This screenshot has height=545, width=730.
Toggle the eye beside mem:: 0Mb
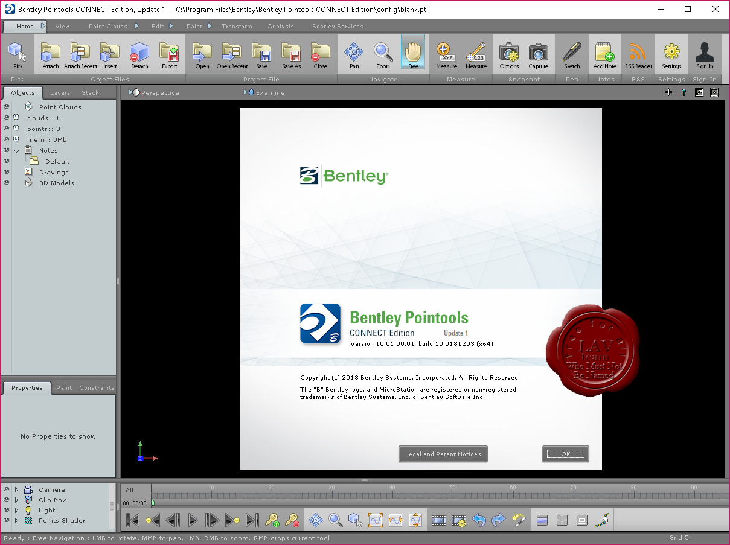(6, 139)
